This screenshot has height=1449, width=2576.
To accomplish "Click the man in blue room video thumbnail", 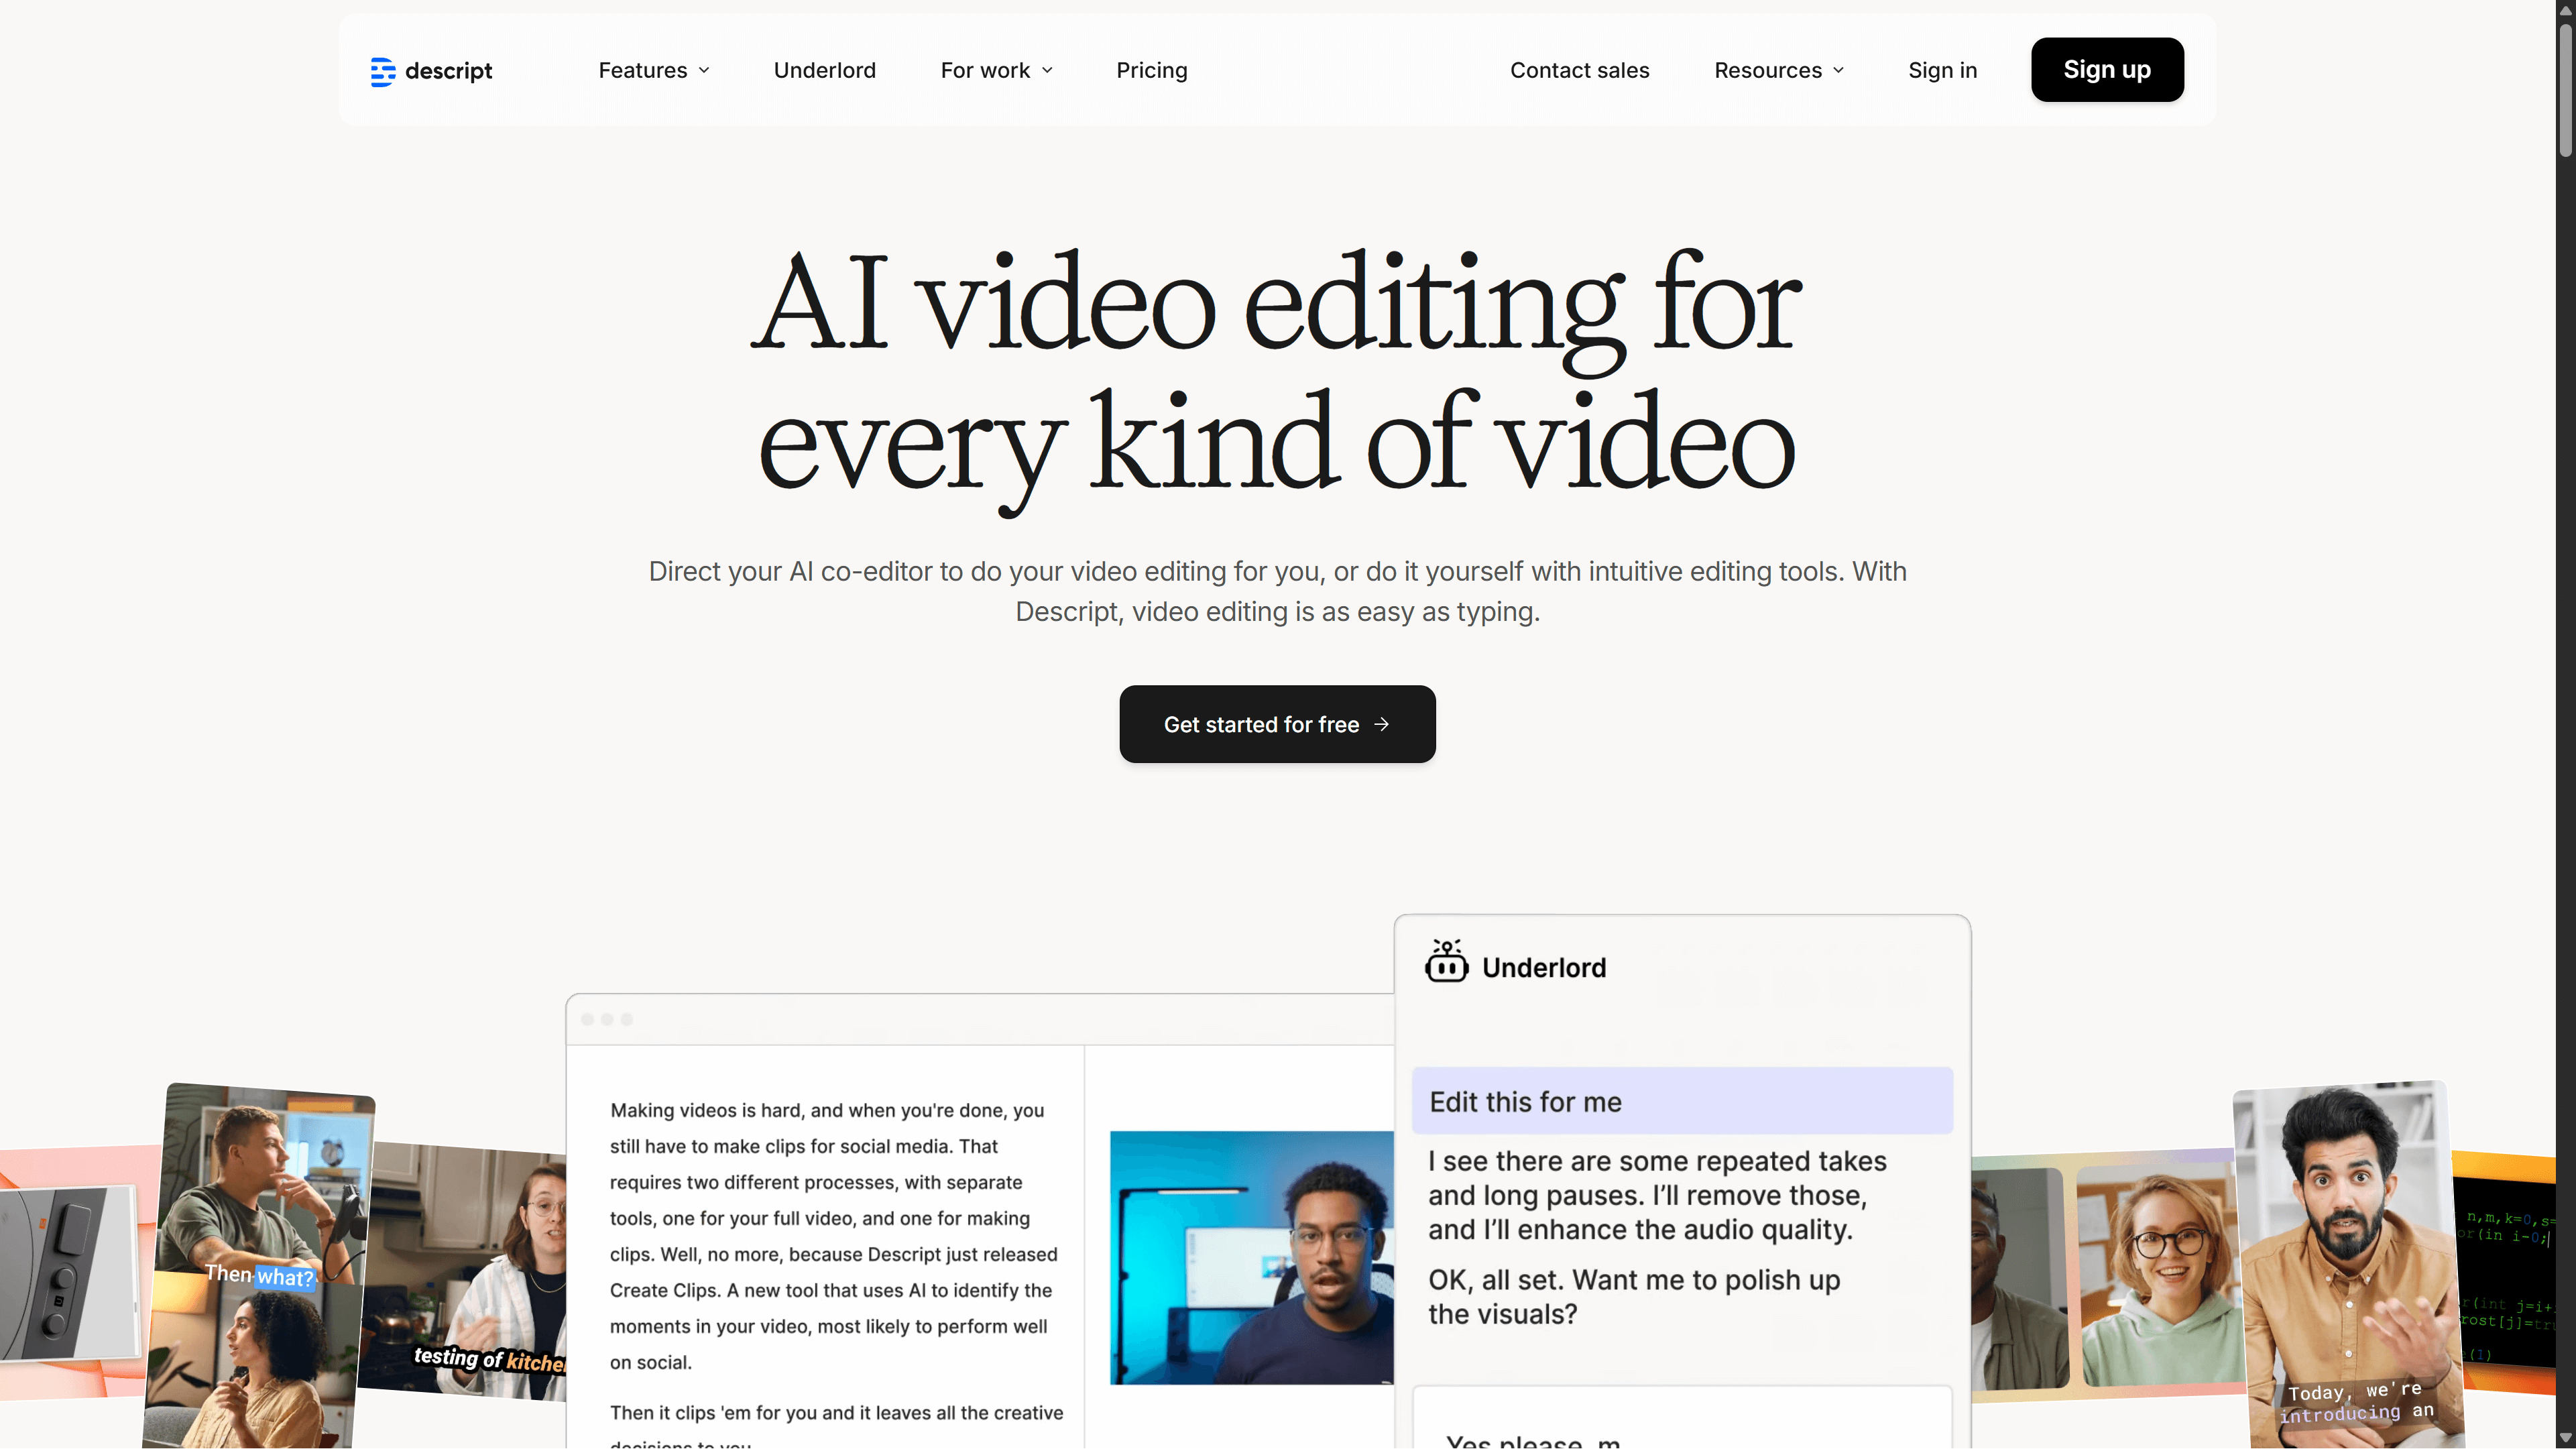I will click(x=1251, y=1257).
